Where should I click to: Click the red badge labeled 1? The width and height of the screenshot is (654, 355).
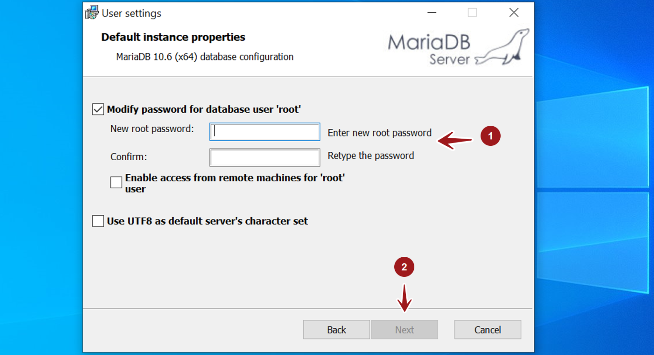[x=490, y=136]
